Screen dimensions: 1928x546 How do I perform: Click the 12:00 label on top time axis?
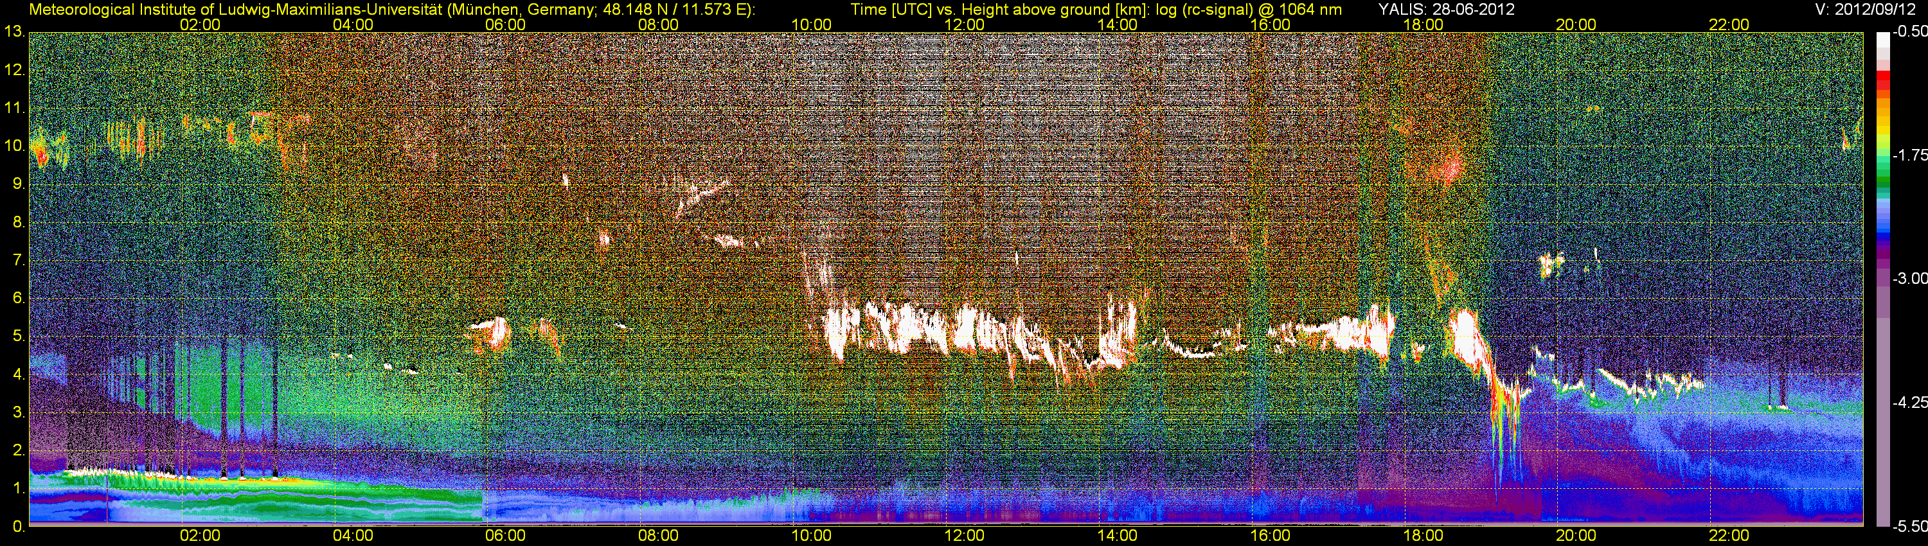(x=964, y=24)
